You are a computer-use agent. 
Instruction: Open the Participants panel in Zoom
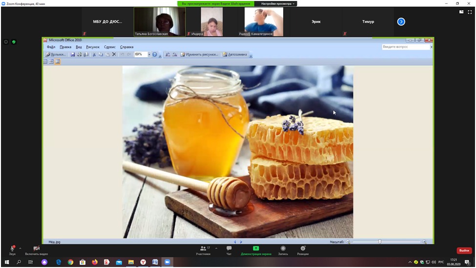point(203,249)
